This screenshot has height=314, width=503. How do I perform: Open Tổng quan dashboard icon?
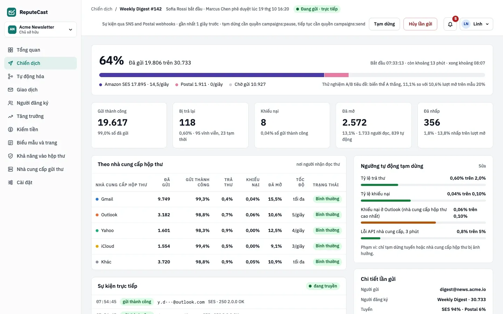tap(10, 50)
